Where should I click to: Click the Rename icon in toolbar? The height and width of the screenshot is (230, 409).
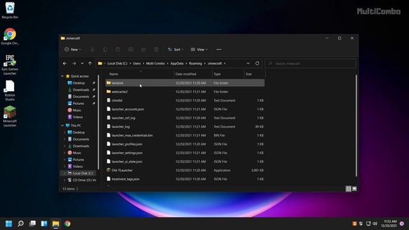point(130,49)
